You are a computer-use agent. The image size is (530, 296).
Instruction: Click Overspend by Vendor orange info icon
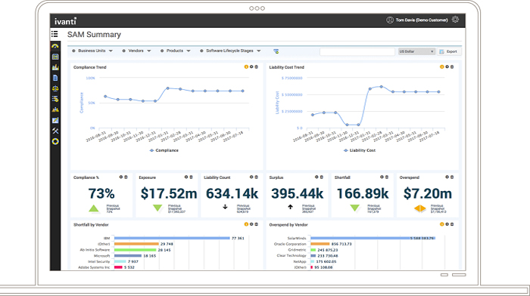pyautogui.click(x=441, y=224)
